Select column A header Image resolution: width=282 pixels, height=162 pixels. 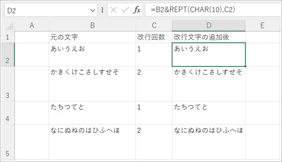pyautogui.click(x=32, y=26)
